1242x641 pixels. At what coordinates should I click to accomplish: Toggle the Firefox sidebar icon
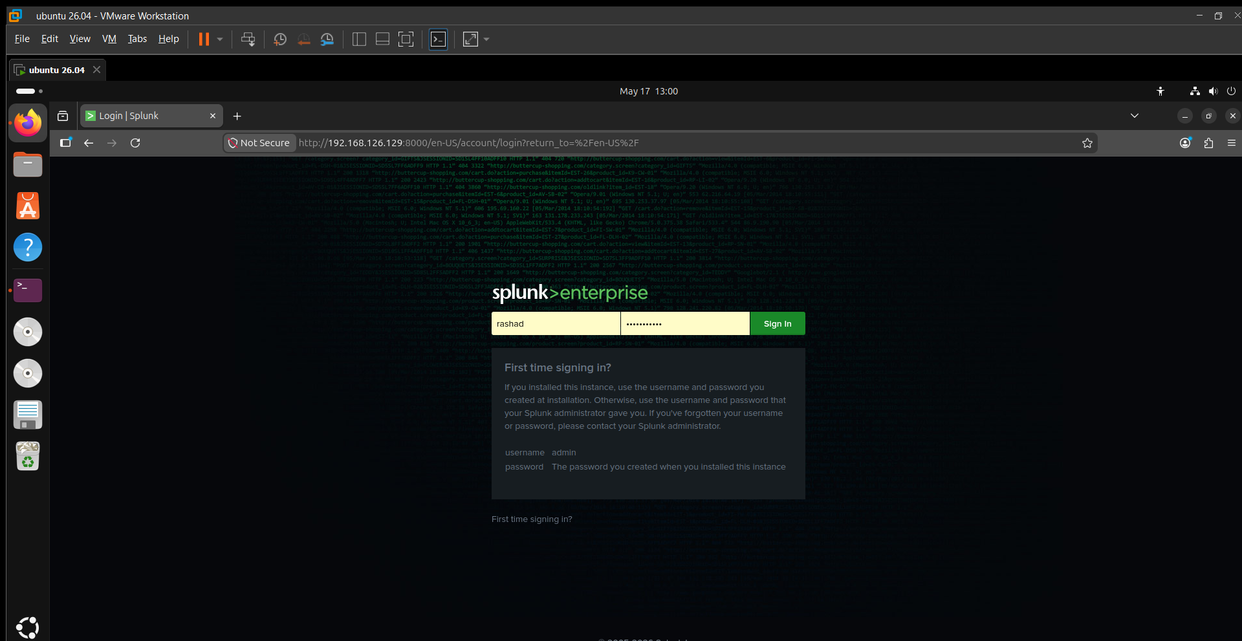click(65, 143)
